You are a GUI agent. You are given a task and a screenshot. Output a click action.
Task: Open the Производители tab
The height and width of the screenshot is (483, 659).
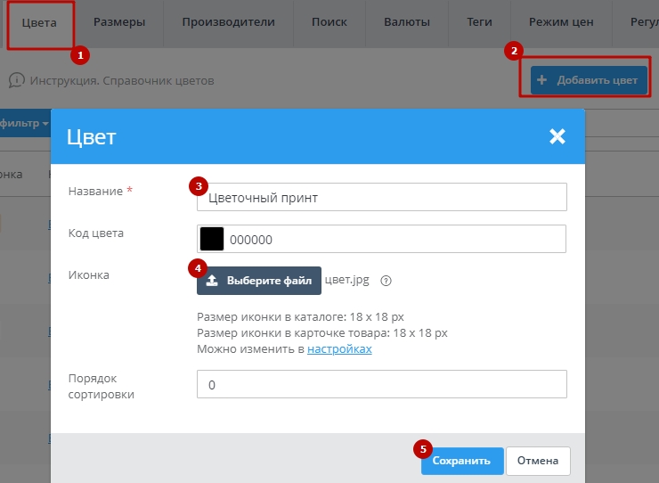click(228, 22)
